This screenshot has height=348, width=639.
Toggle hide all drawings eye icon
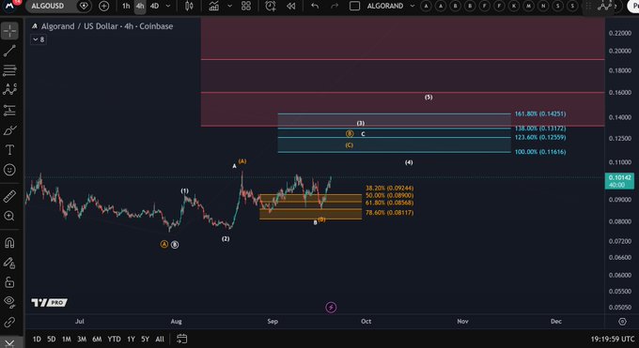(x=9, y=302)
